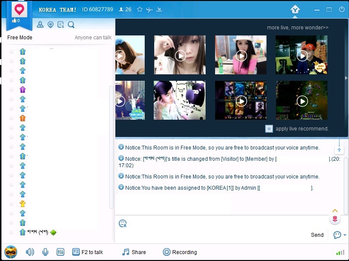Open the Share music menu

coord(134,252)
